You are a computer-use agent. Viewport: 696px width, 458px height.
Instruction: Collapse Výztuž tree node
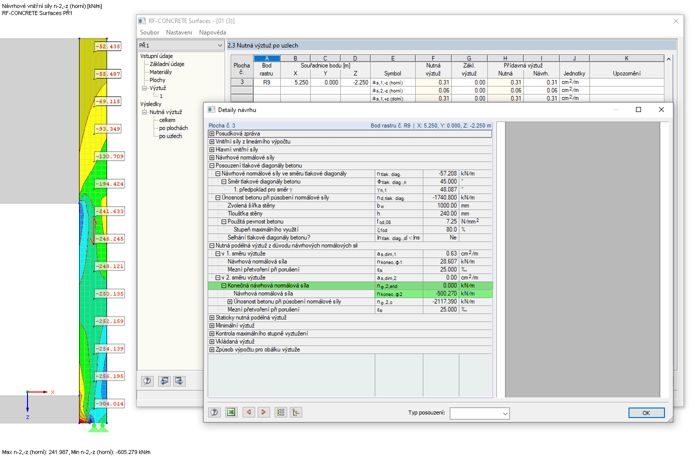click(144, 88)
